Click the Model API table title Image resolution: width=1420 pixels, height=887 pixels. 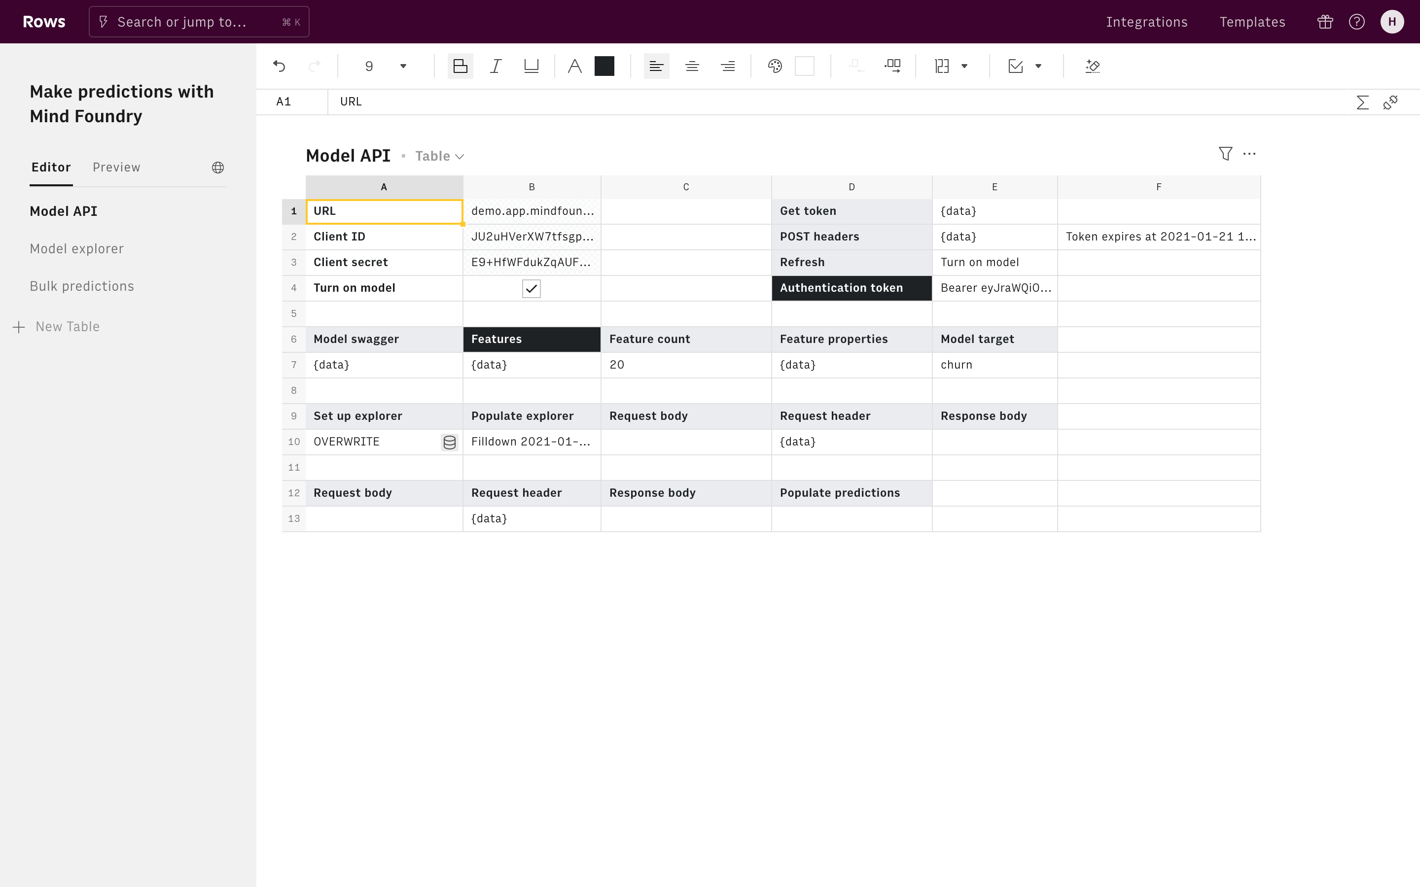(x=348, y=155)
